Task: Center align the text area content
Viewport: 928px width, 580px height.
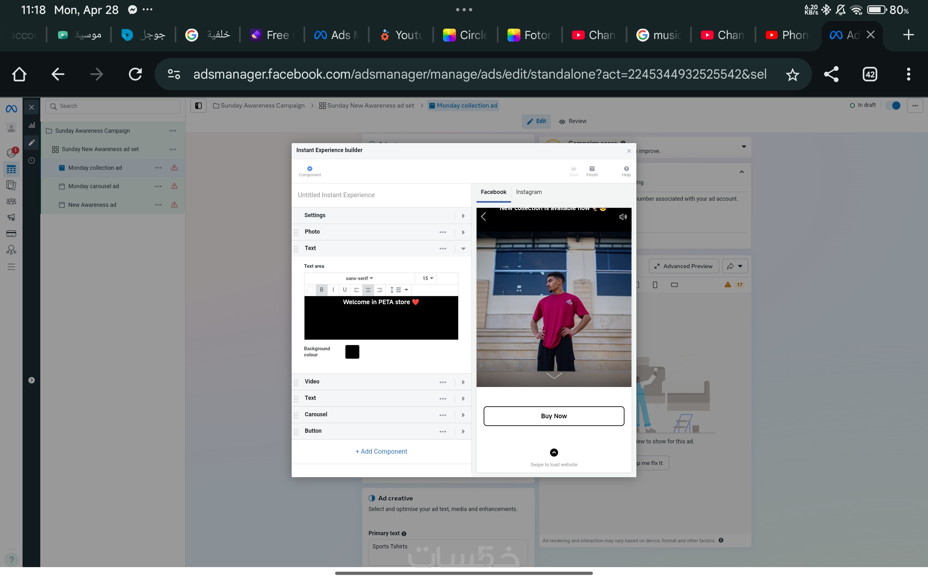Action: [368, 290]
